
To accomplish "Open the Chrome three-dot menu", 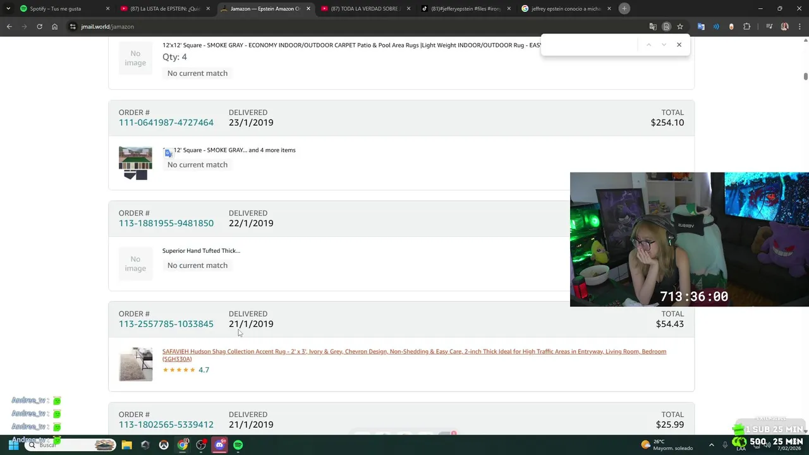I will (x=800, y=27).
